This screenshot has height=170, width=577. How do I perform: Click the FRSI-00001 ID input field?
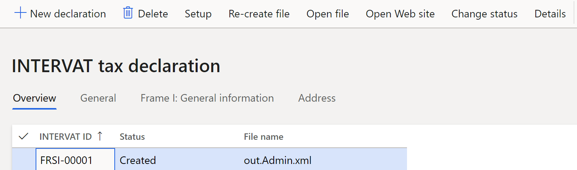click(x=75, y=160)
